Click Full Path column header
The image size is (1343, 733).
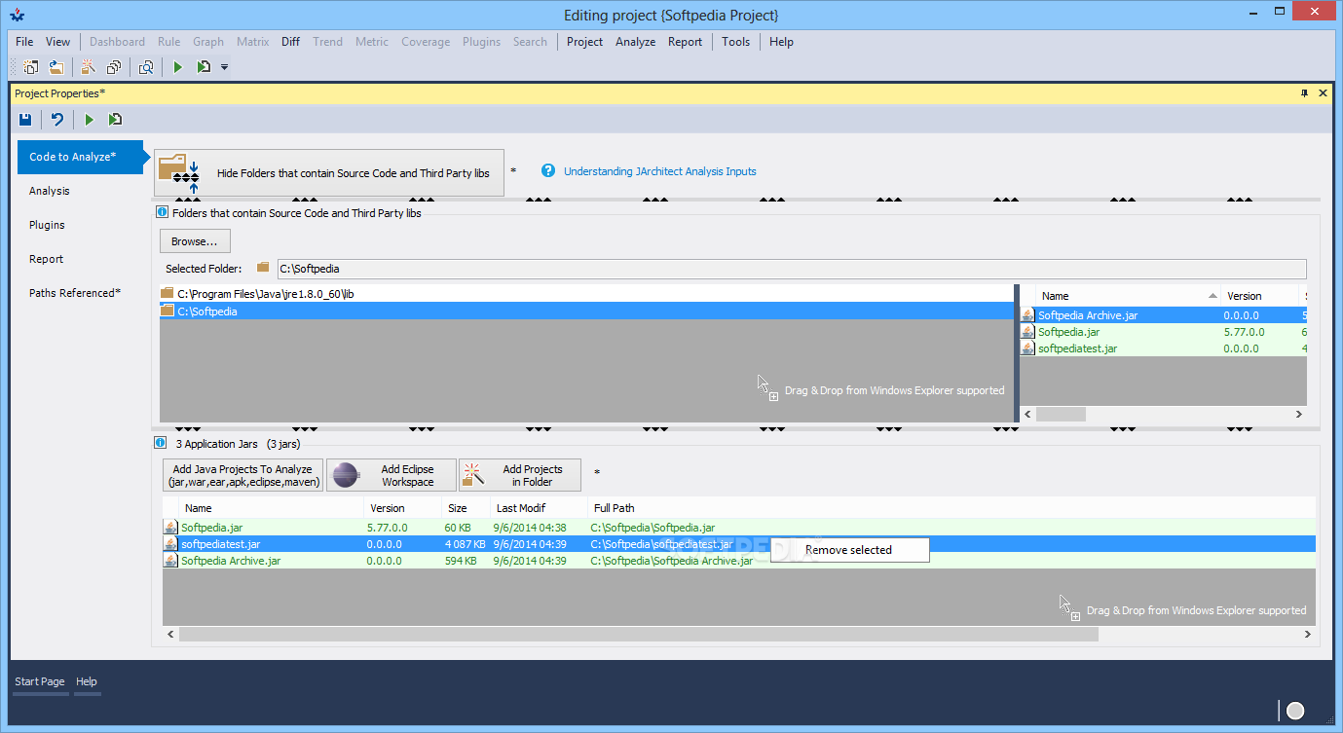click(x=951, y=508)
